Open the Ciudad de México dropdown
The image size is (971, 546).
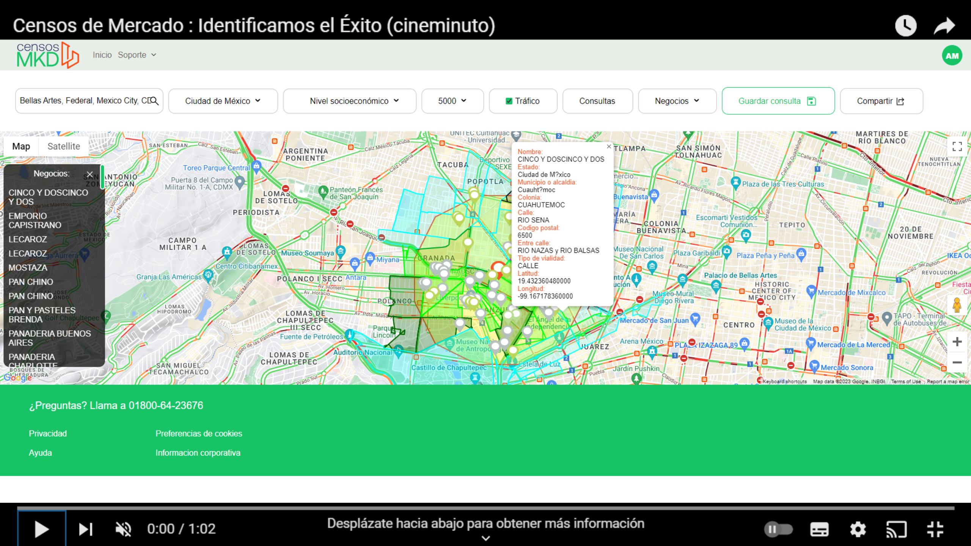pyautogui.click(x=223, y=101)
